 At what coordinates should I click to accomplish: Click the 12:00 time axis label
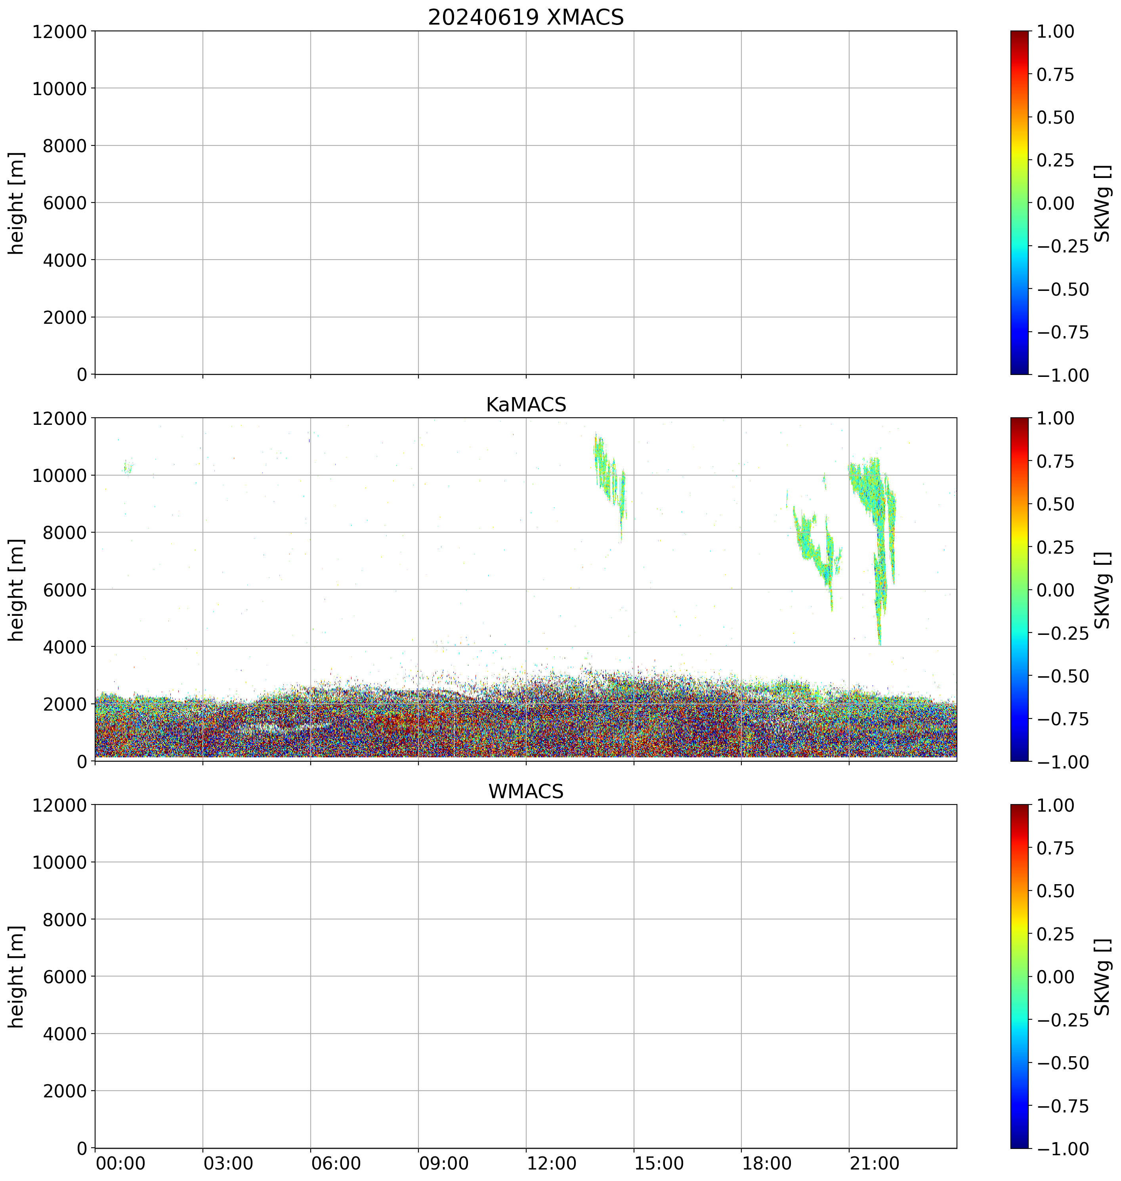pos(552,1164)
